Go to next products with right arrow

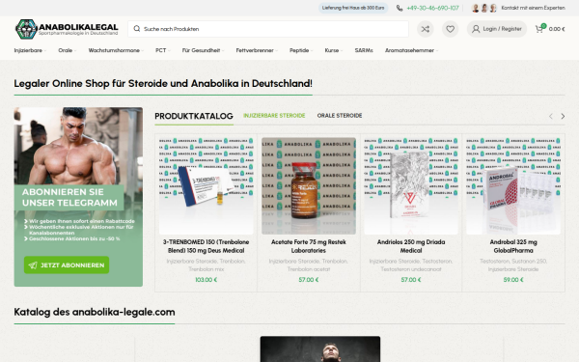pyautogui.click(x=563, y=116)
